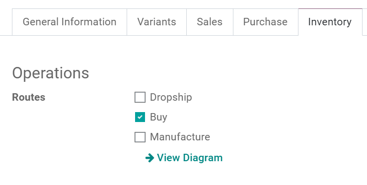Click the blank area below View Diagram
The height and width of the screenshot is (185, 367).
click(x=184, y=175)
